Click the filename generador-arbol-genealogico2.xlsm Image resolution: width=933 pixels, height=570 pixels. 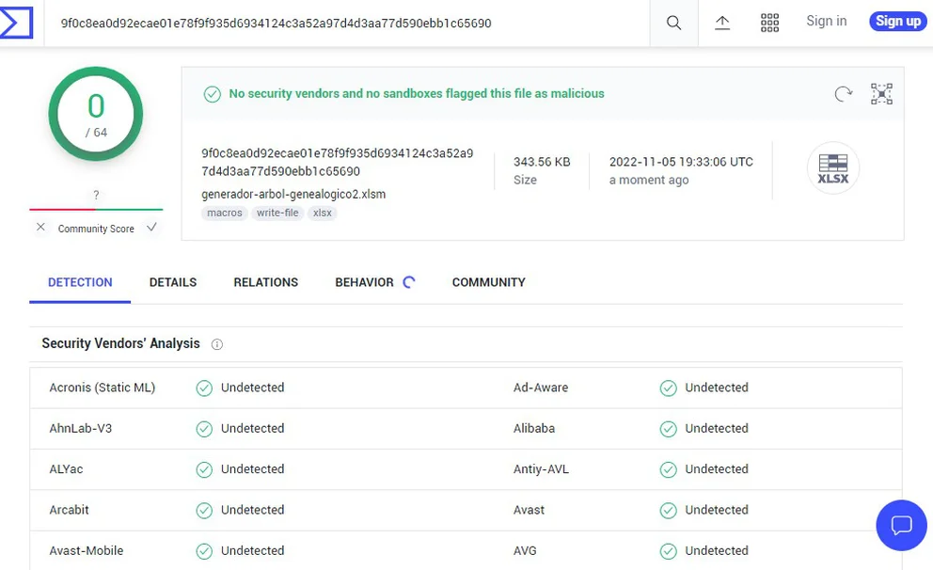click(x=293, y=194)
